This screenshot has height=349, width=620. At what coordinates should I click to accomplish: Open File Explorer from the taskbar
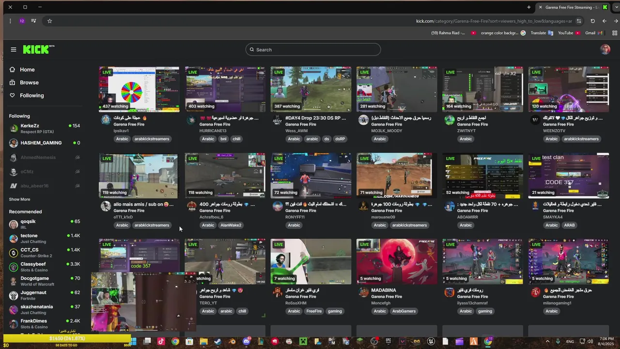pos(204,341)
